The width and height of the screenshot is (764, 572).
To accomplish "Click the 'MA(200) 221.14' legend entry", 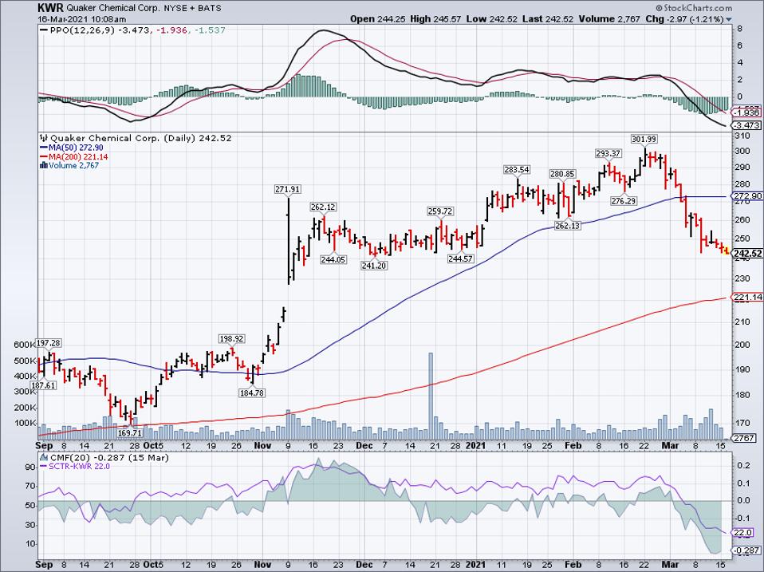I will pyautogui.click(x=78, y=157).
